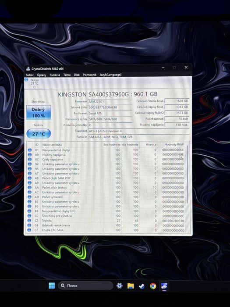This screenshot has height=307, width=230.
Task: Click the taskbar Поиск search box
Action: coord(86,286)
